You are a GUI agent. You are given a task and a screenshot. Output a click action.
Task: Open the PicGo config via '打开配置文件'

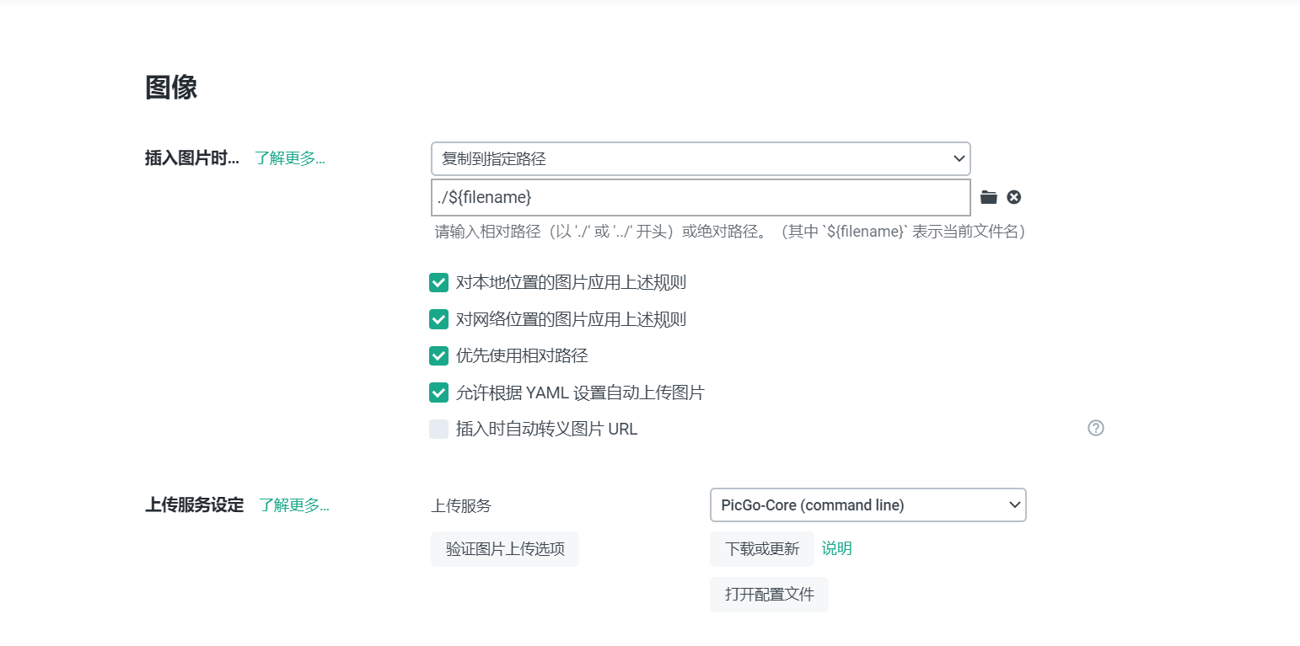click(x=768, y=594)
